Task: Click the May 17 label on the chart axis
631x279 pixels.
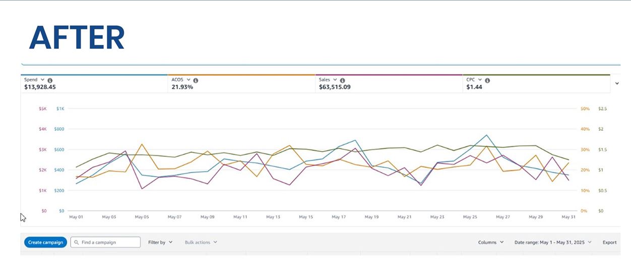Action: point(339,217)
